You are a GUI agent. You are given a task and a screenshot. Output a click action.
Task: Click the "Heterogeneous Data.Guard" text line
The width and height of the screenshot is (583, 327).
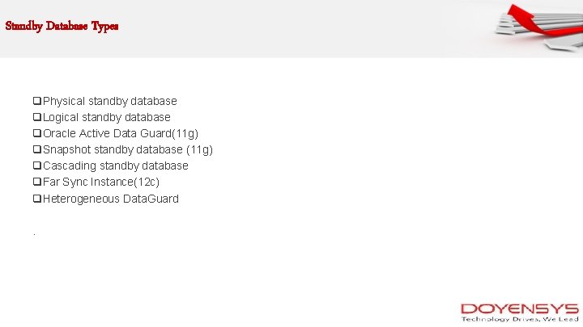(111, 198)
